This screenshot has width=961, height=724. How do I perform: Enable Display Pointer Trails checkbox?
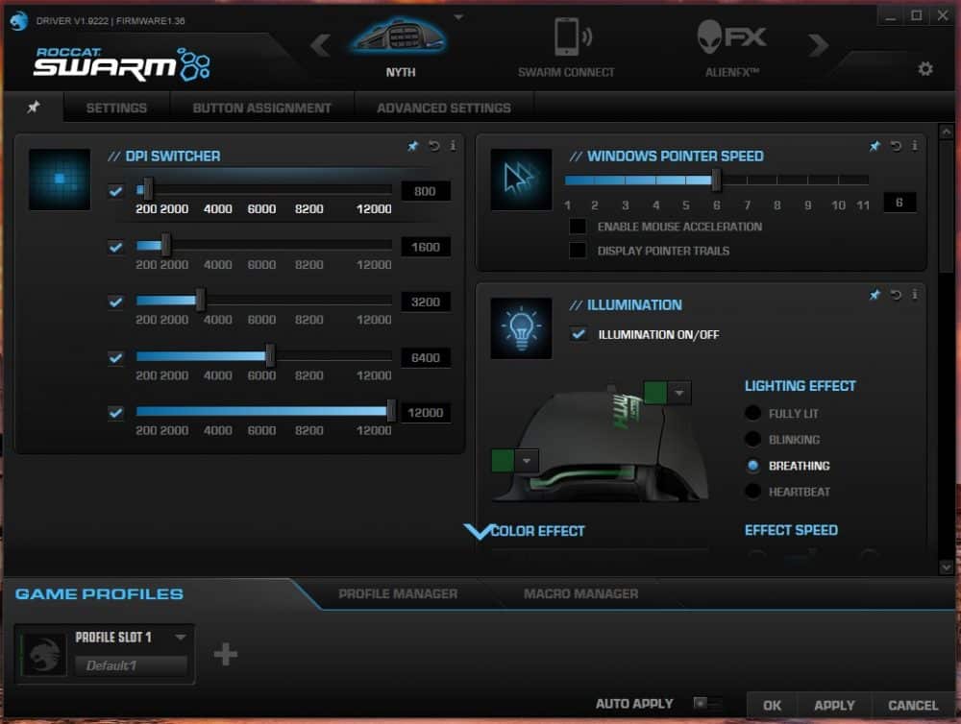pyautogui.click(x=578, y=250)
